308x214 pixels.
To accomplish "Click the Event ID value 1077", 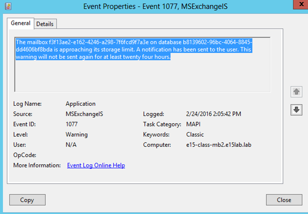I will pyautogui.click(x=72, y=124).
